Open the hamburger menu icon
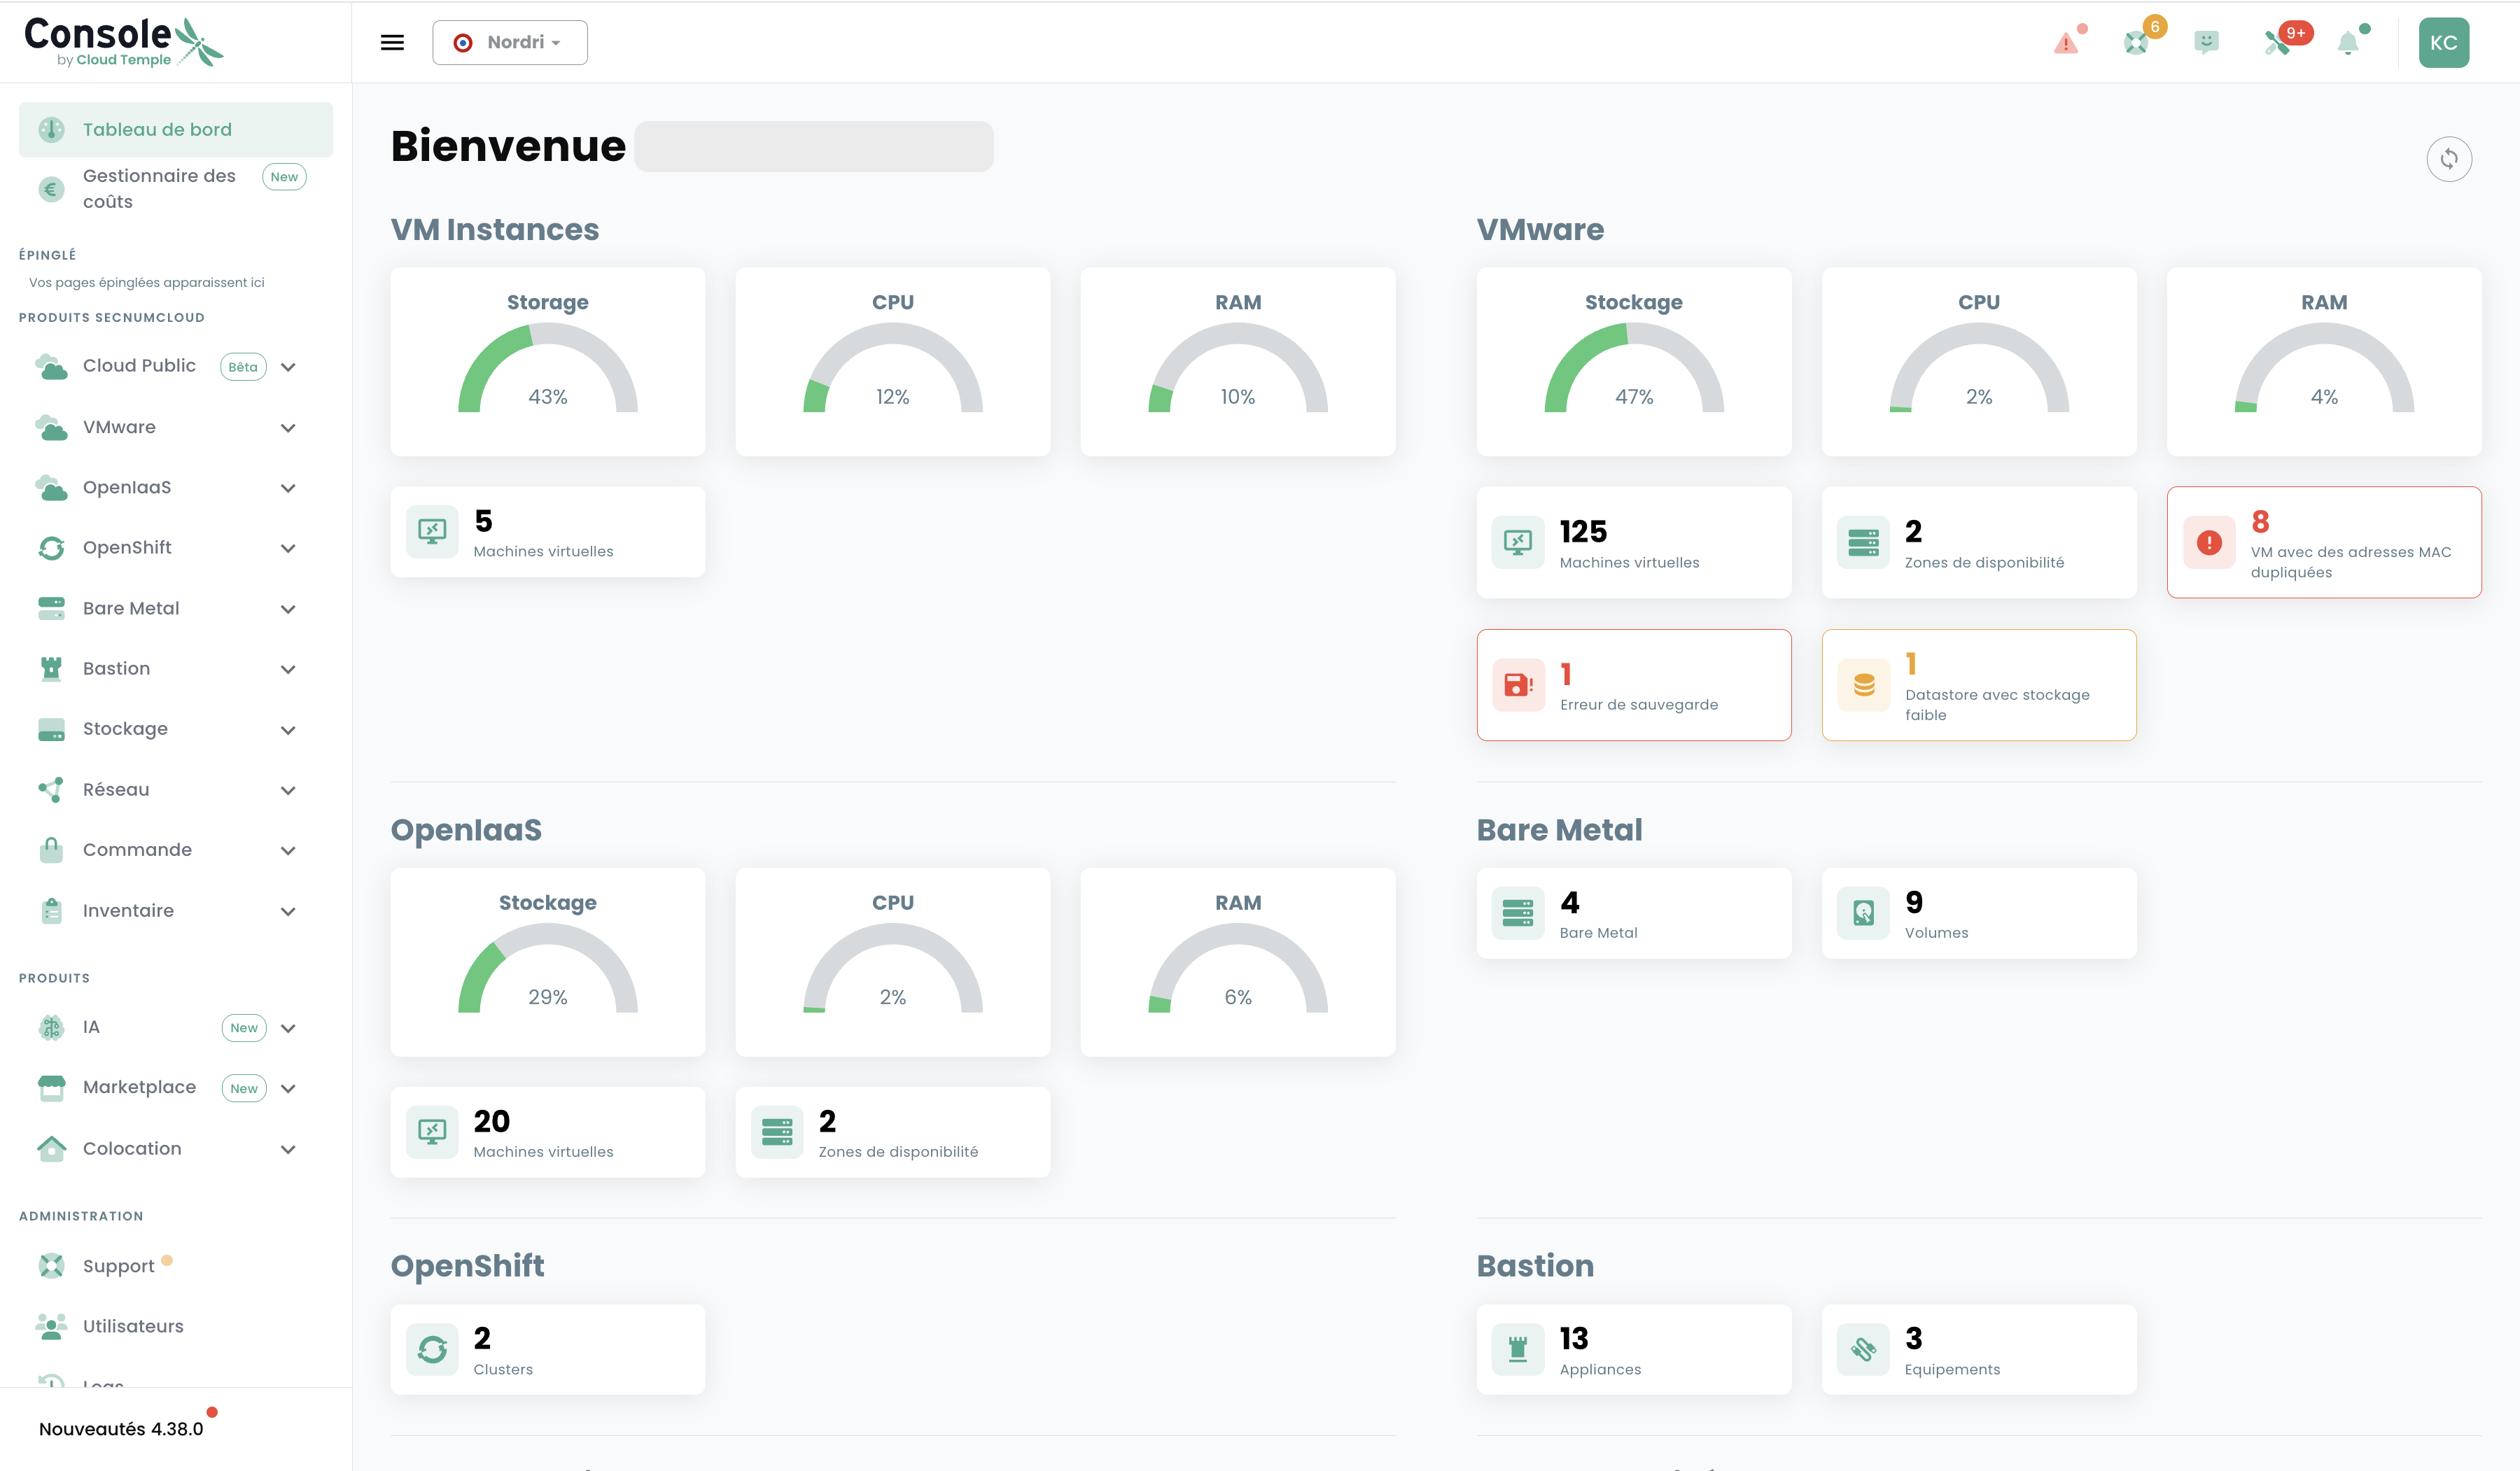The image size is (2520, 1471). 392,42
